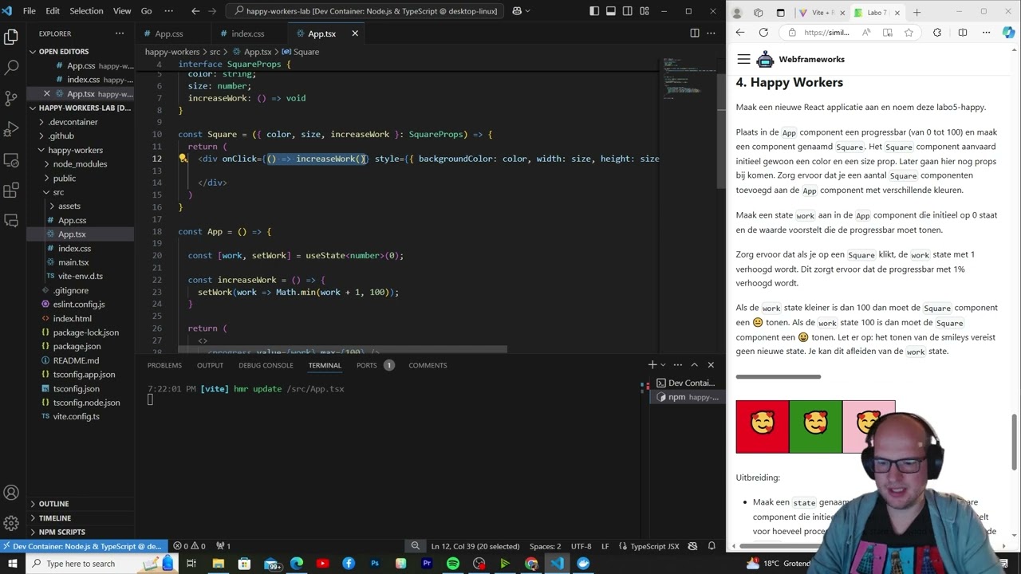Open Spotify from the taskbar

coord(453,564)
